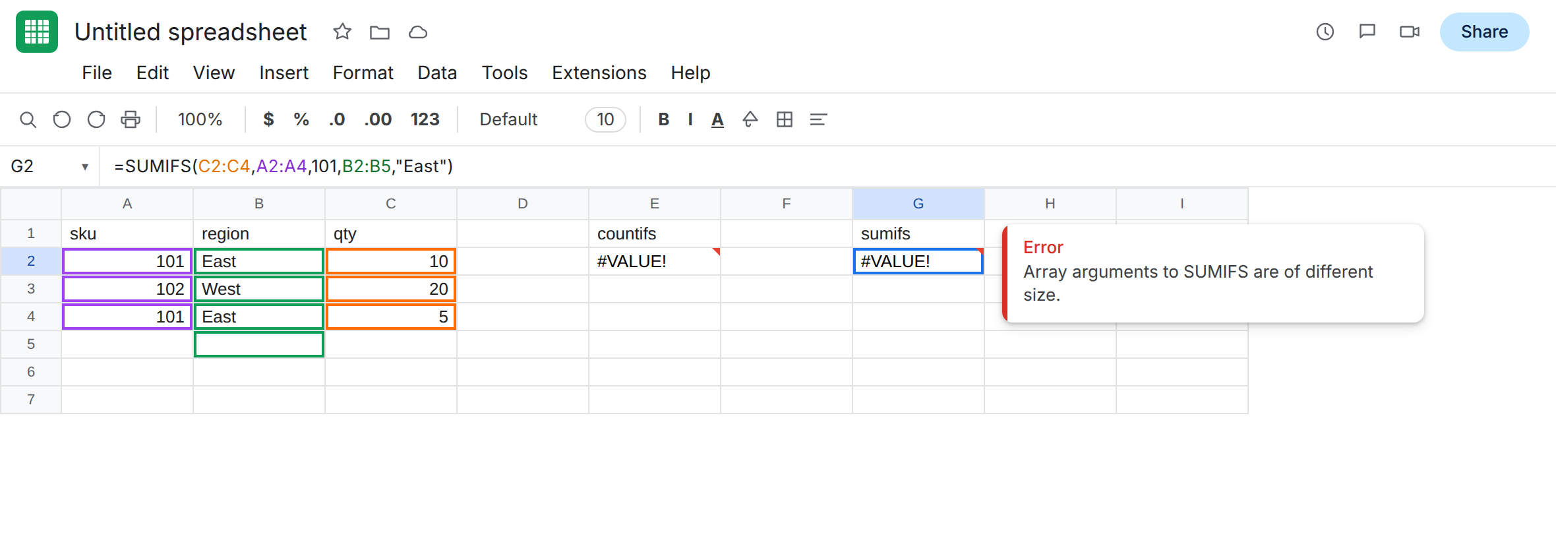Open the Sheets home icon

[37, 32]
